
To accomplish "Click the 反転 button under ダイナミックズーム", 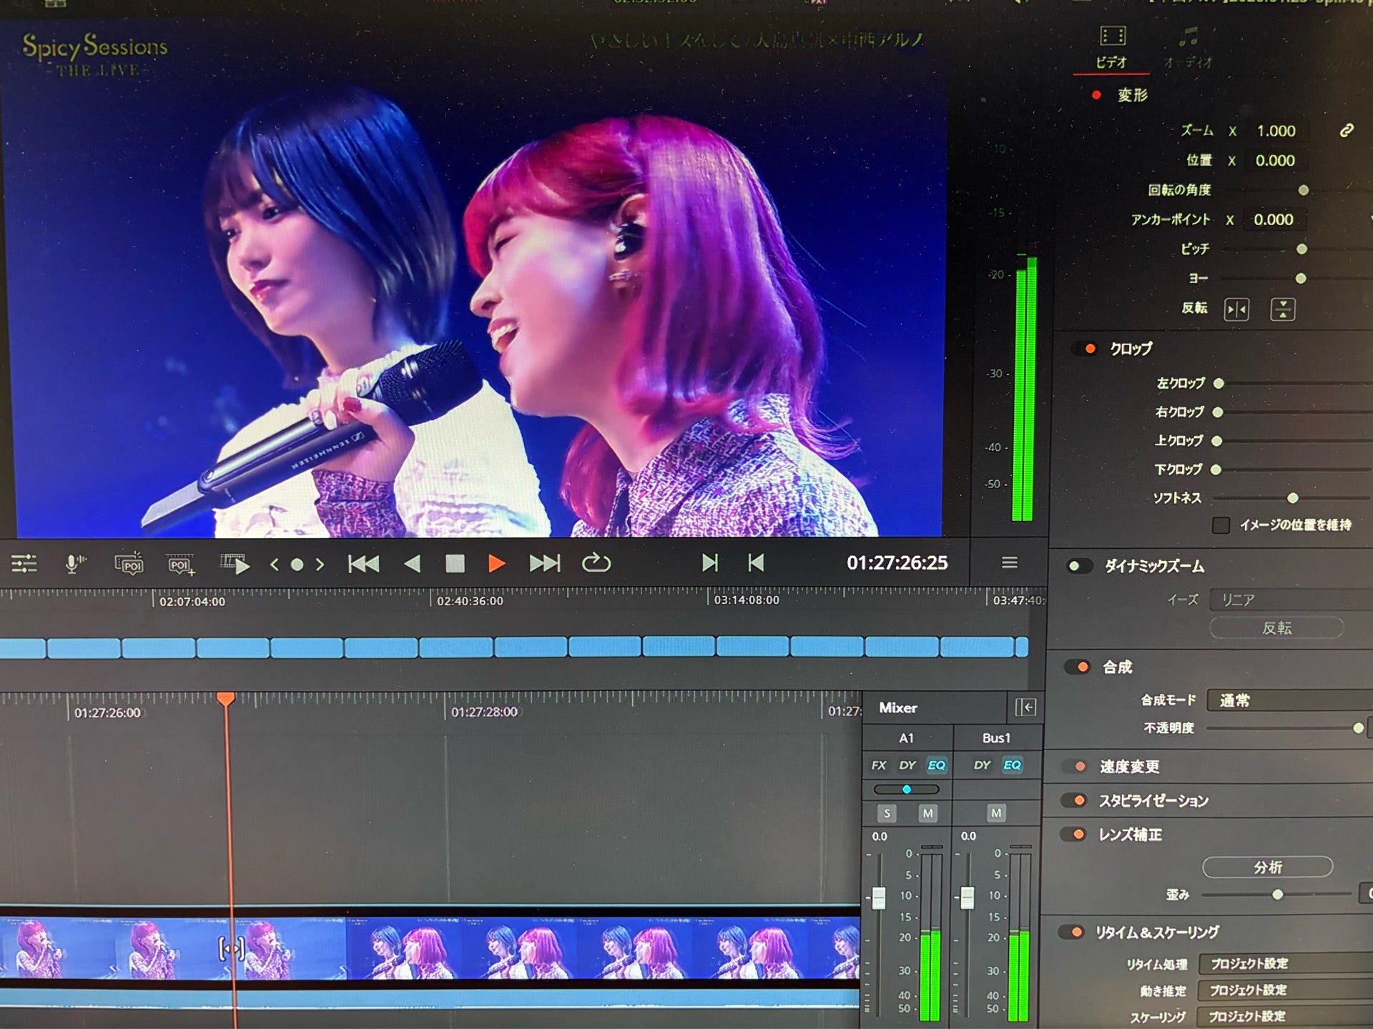I will (x=1276, y=628).
